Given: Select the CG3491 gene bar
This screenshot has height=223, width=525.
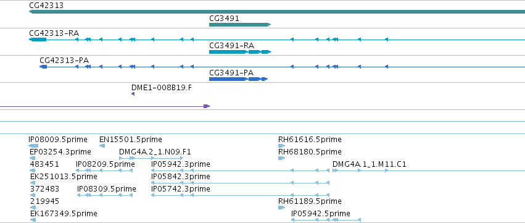Looking at the screenshot, I should coord(240,25).
